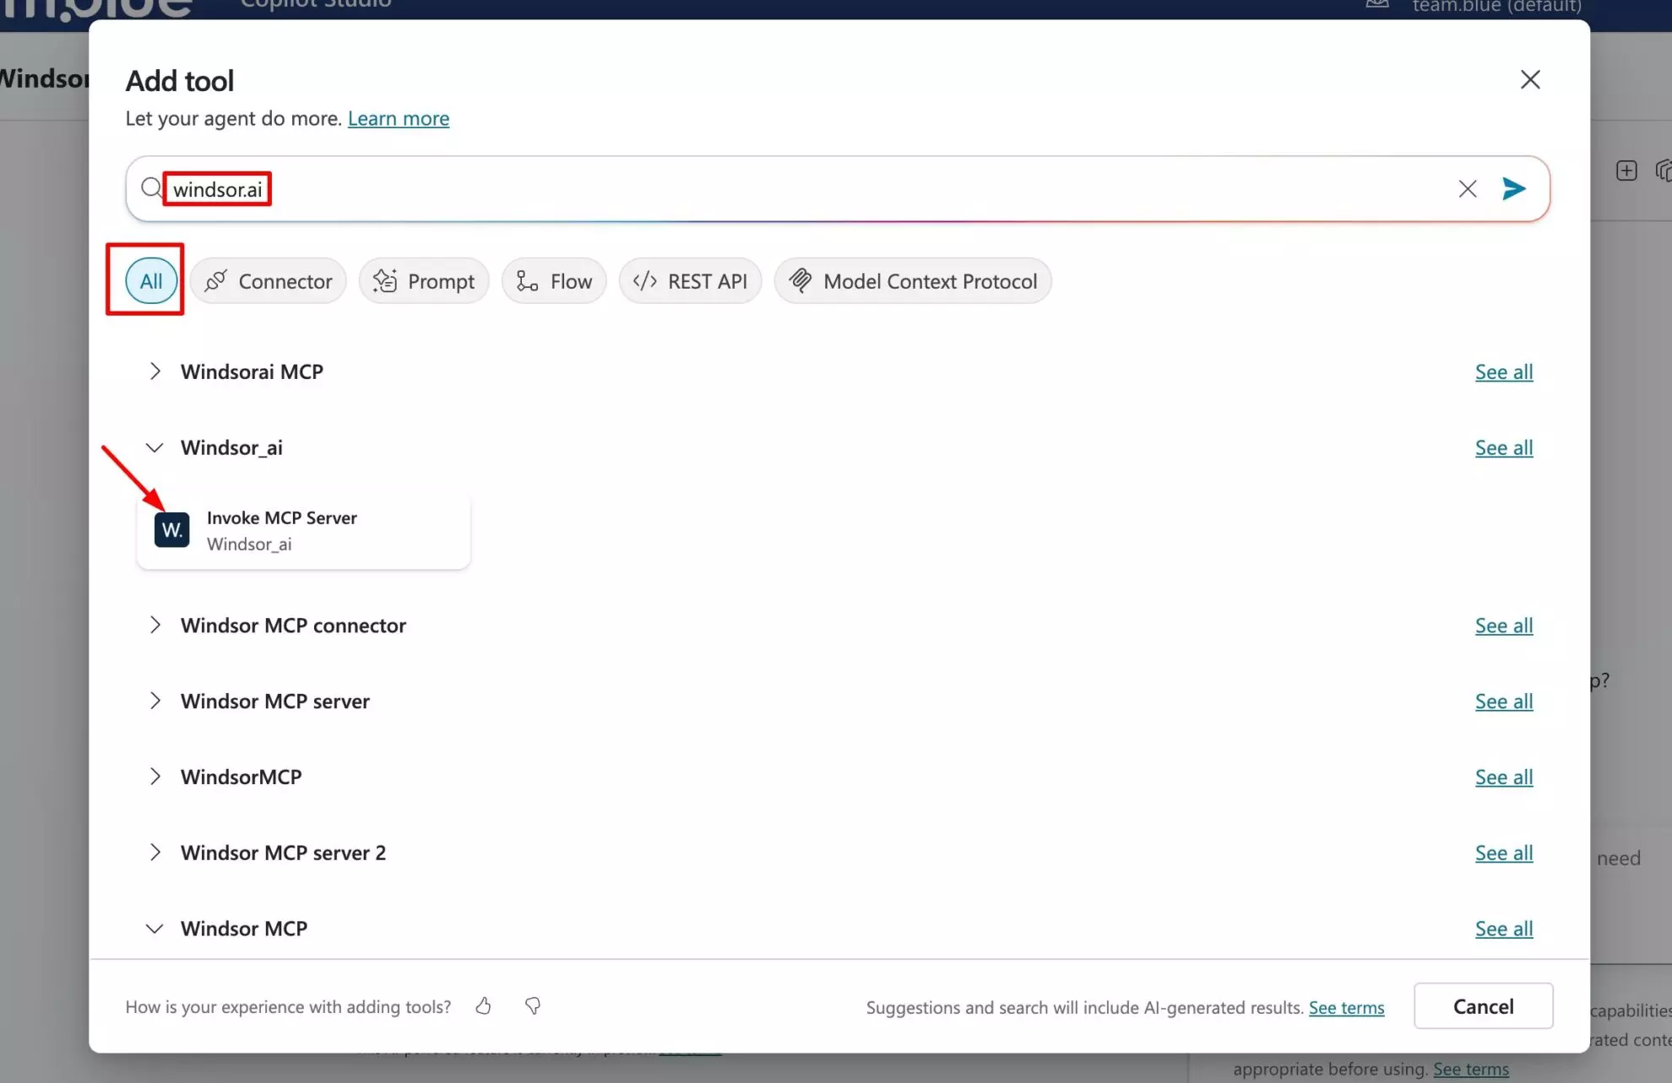Click the plus icon behind the dialog
The height and width of the screenshot is (1083, 1672).
tap(1626, 171)
